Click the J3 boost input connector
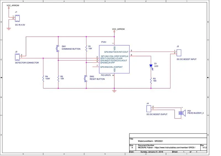 [179, 53]
